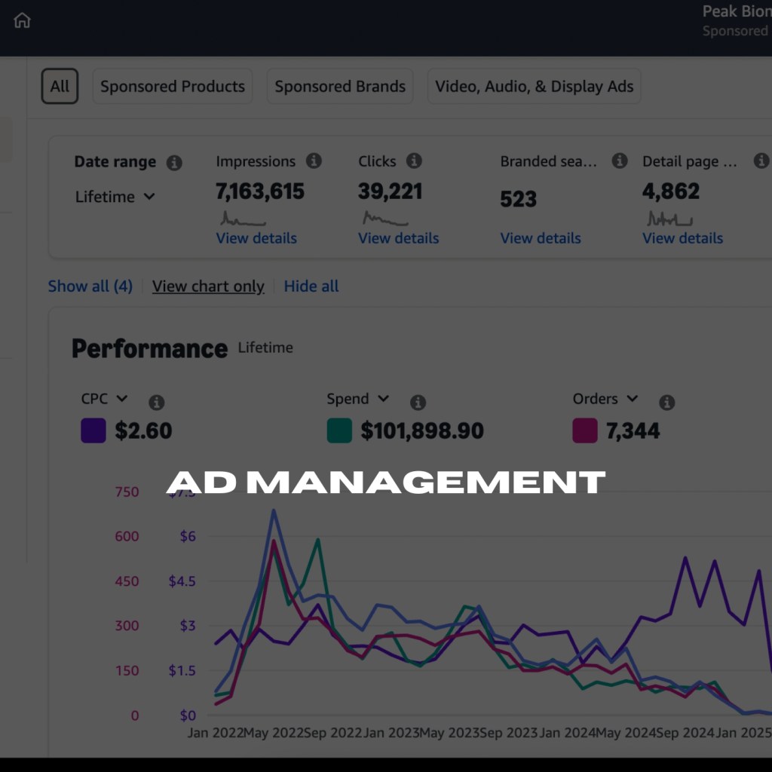Image resolution: width=772 pixels, height=772 pixels.
Task: Click info icon next to Spend metric
Action: 418,403
